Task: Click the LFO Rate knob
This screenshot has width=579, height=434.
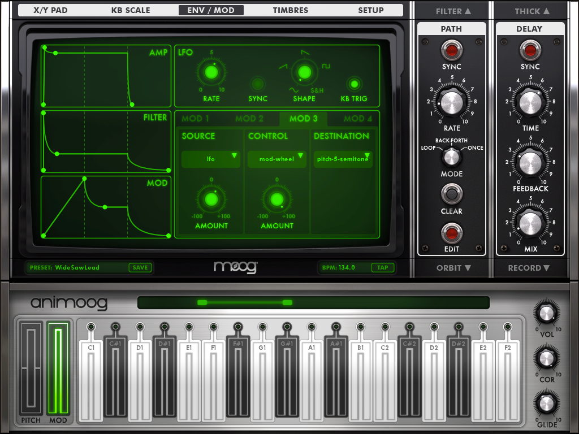Action: [x=211, y=72]
